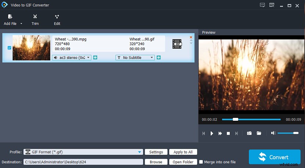Enable Merge into one file checkbox
Image resolution: width=305 pixels, height=168 pixels.
point(201,162)
